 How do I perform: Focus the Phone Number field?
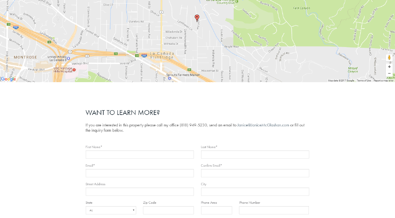click(274, 210)
